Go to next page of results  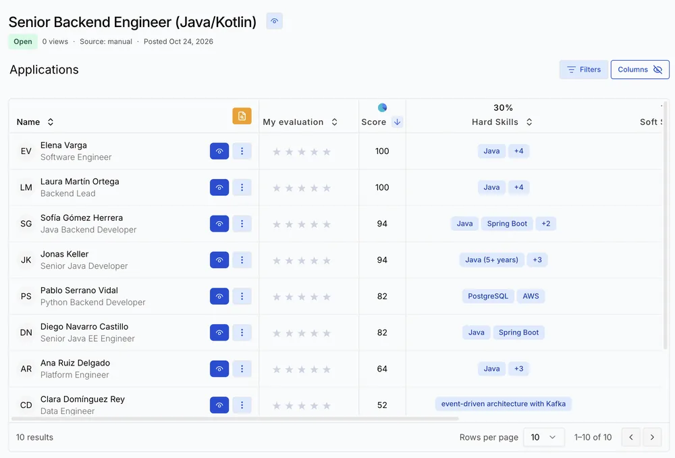point(652,437)
